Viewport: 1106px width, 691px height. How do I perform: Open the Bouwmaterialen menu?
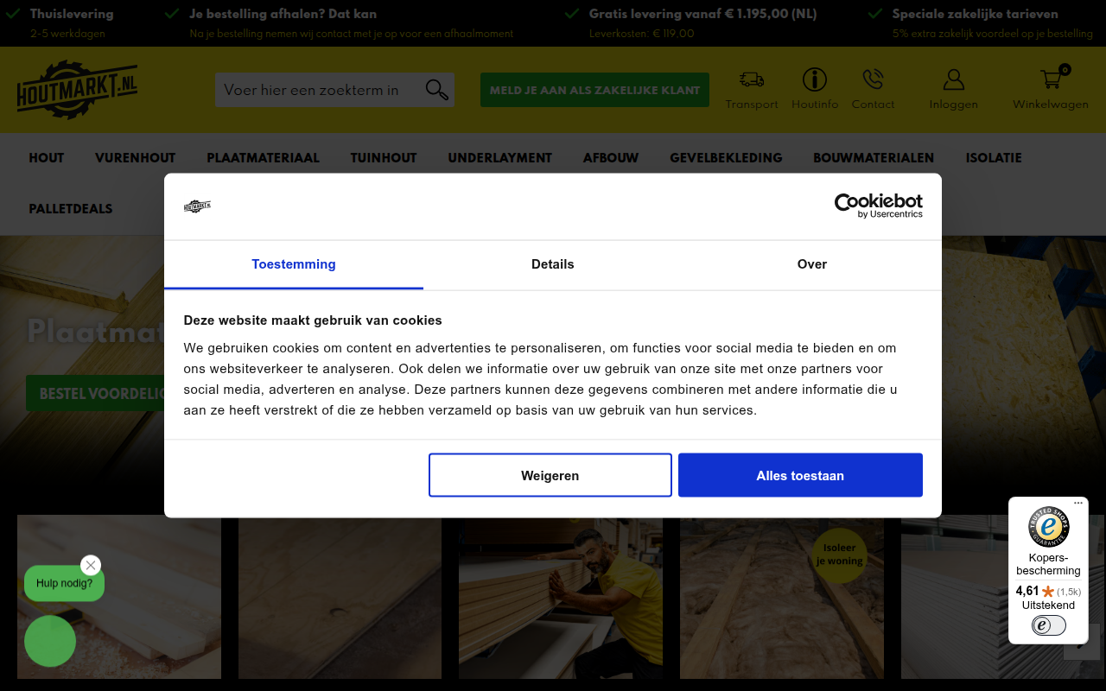(x=874, y=158)
